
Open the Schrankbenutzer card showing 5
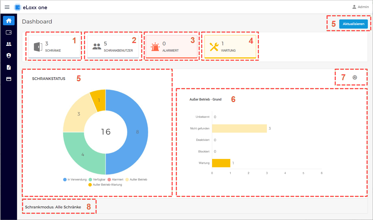113,47
